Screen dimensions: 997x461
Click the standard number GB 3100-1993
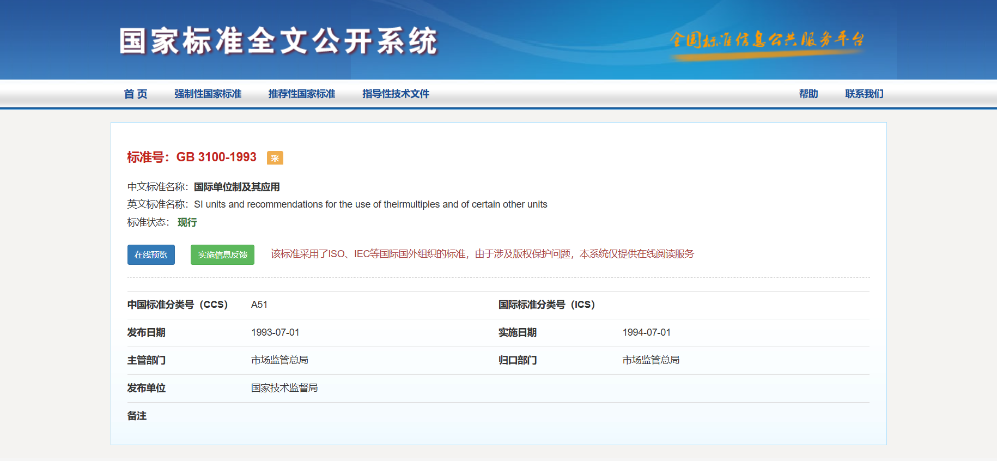(x=216, y=157)
